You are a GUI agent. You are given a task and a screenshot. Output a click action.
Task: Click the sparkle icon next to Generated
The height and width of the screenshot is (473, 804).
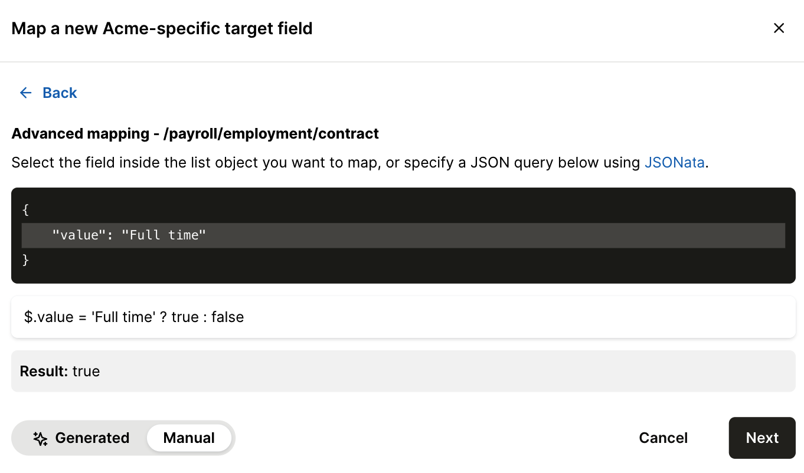pyautogui.click(x=40, y=438)
